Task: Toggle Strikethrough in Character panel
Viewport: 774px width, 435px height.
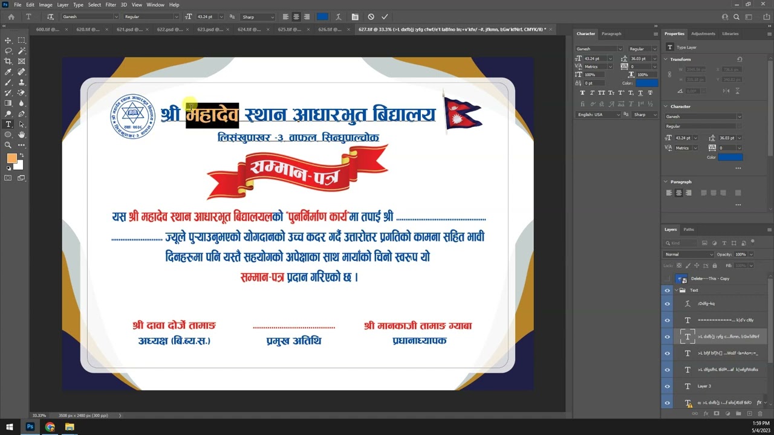Action: tap(650, 93)
